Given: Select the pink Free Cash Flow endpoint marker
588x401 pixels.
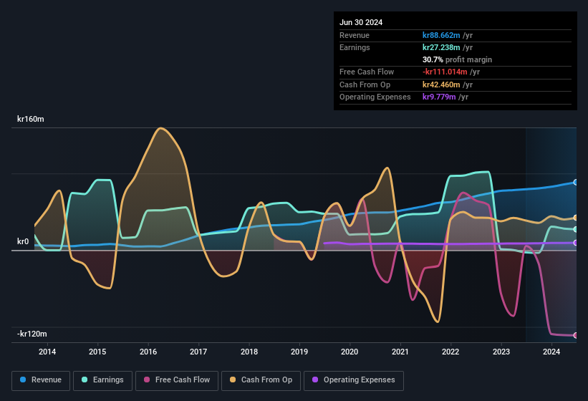Looking at the screenshot, I should 576,335.
